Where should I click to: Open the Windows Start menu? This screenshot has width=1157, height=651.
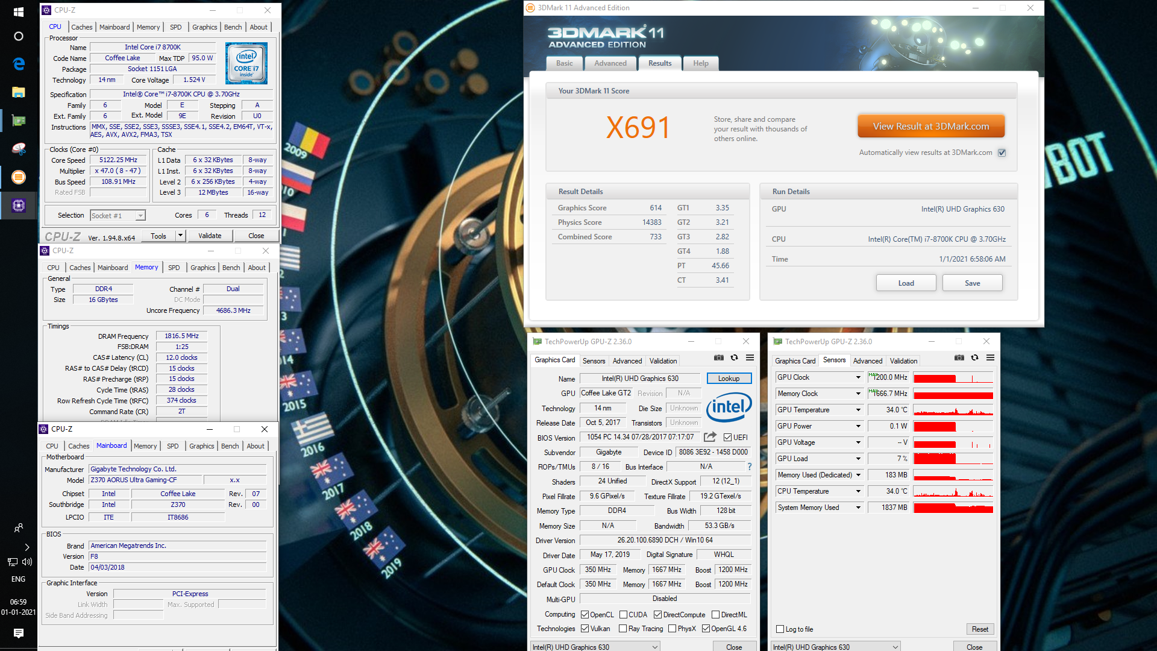[18, 11]
